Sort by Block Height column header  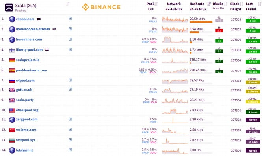click(236, 6)
